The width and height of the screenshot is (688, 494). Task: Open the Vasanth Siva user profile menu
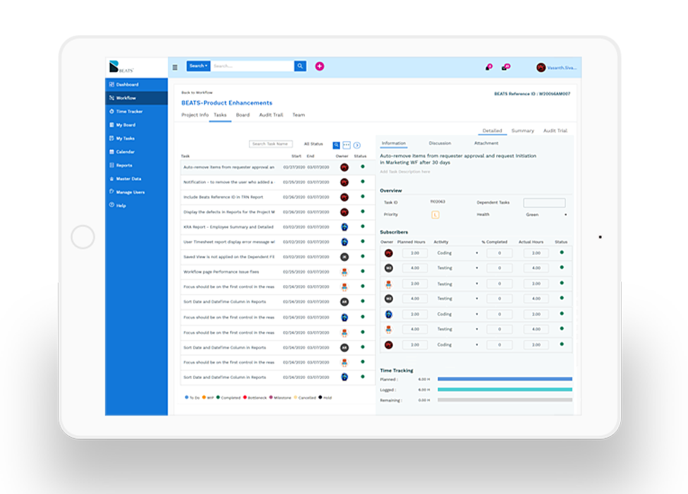click(x=557, y=68)
